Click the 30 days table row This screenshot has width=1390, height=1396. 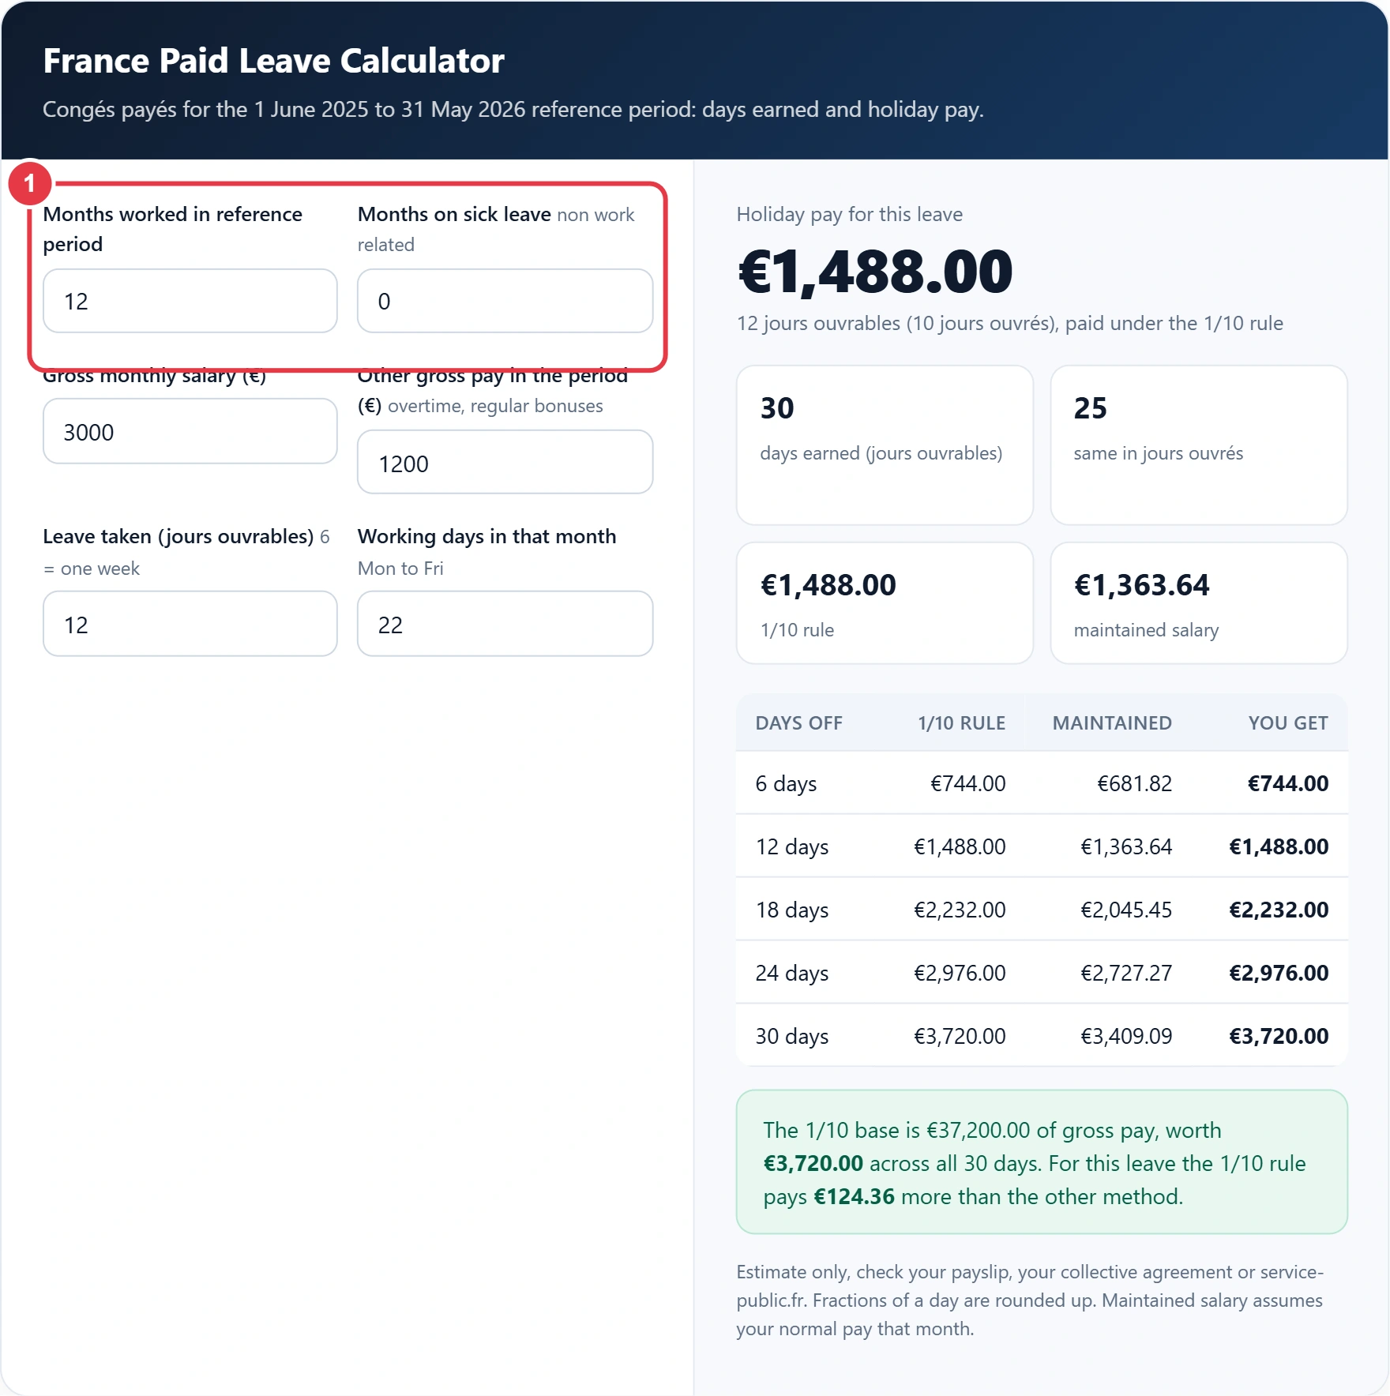coord(1042,1036)
